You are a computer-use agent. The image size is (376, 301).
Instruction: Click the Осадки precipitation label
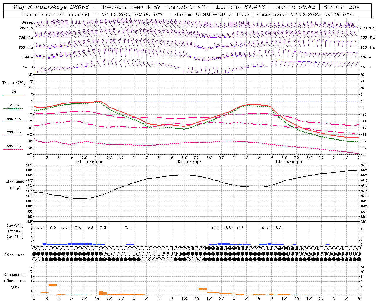[15, 231]
